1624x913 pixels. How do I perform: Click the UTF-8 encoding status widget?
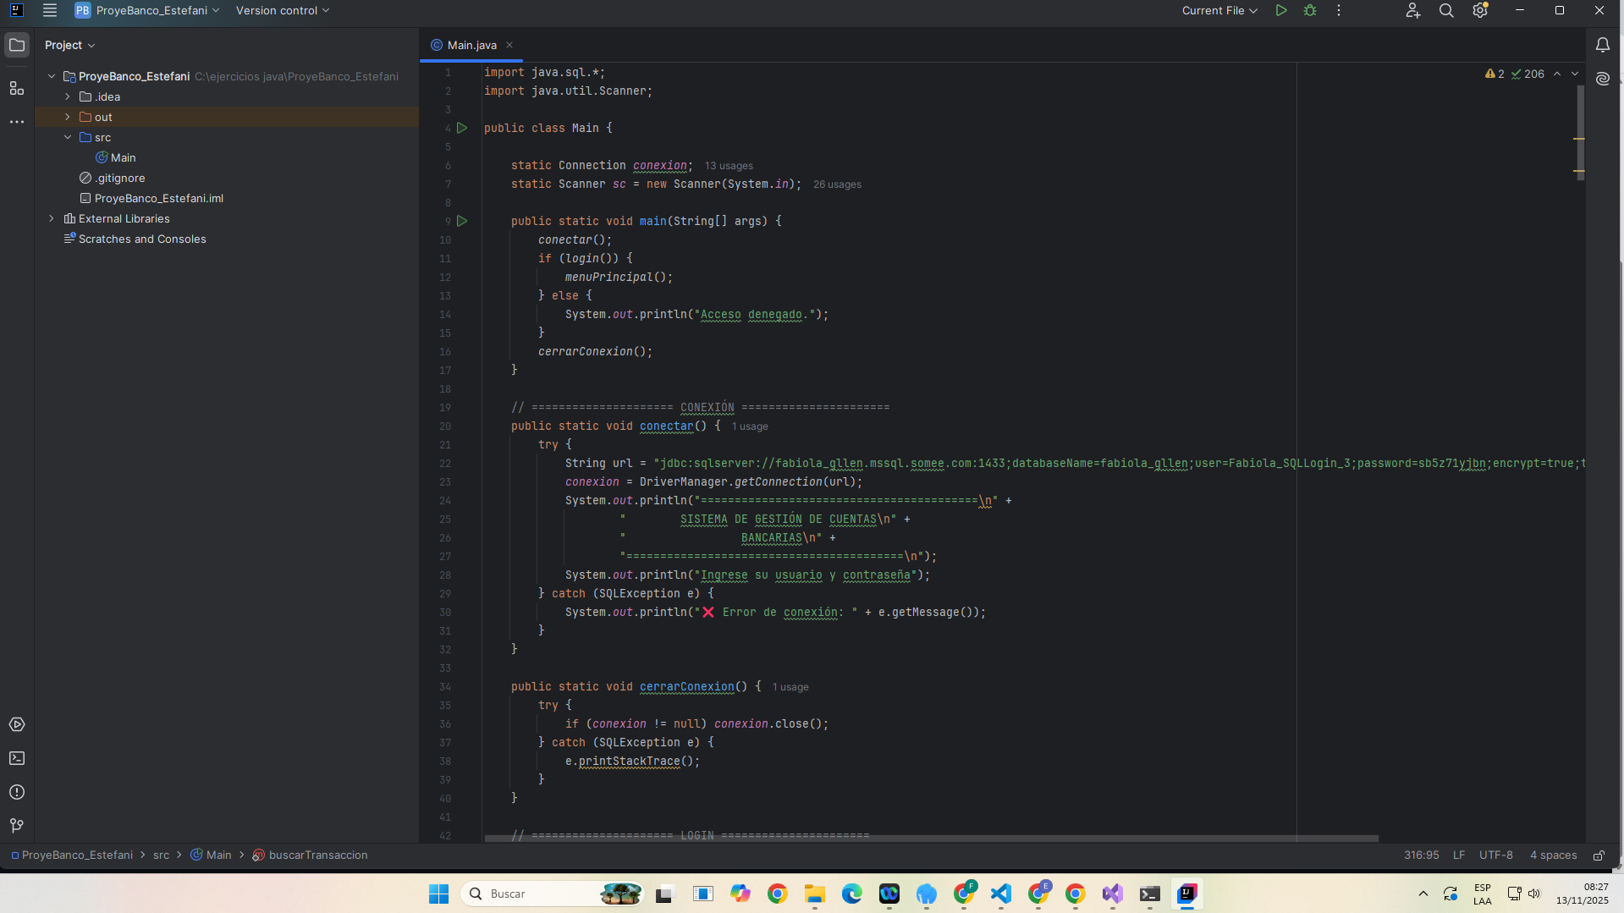click(1495, 855)
